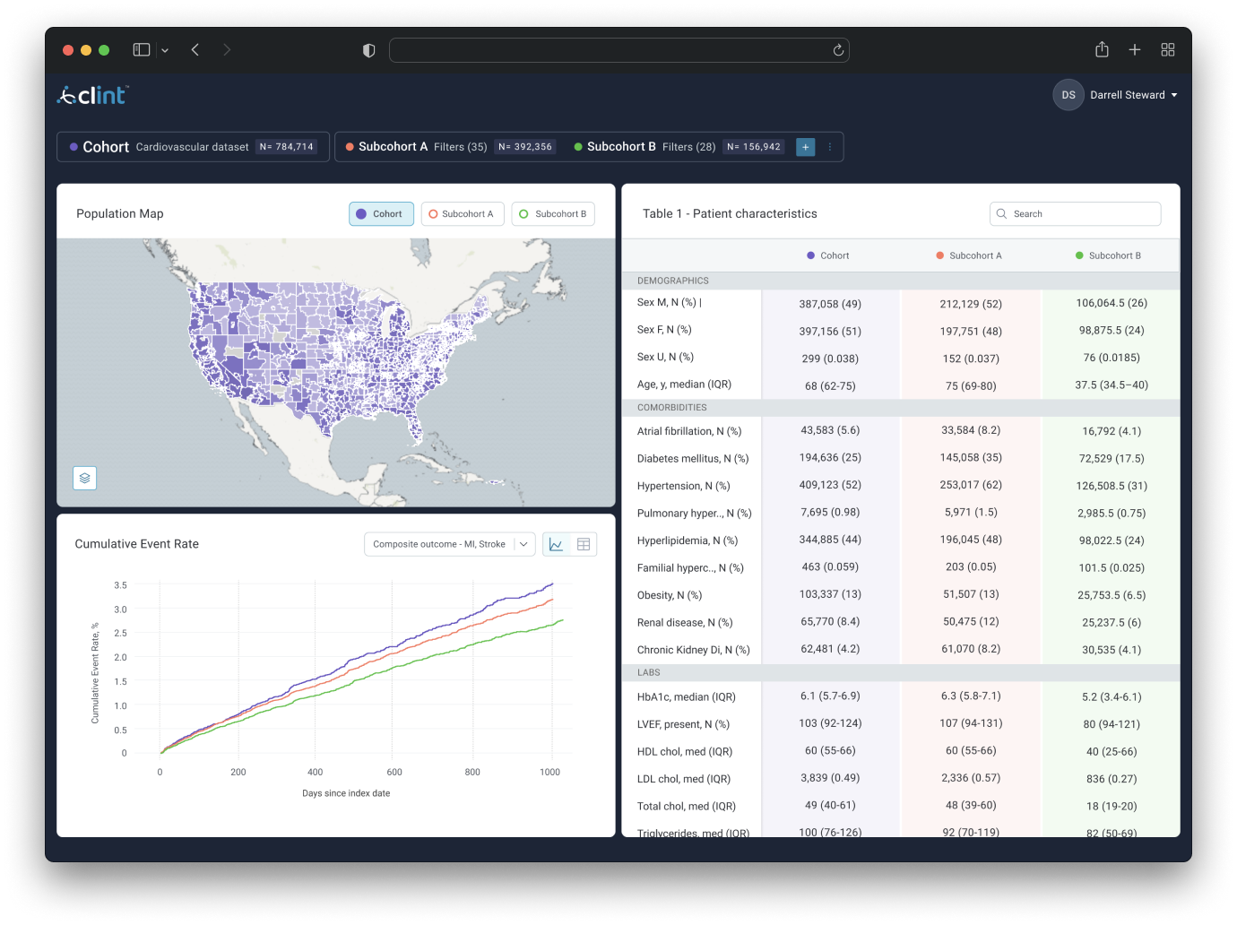Click the Cohort Cardiovascular dataset button
The image size is (1237, 925).
[x=193, y=147]
